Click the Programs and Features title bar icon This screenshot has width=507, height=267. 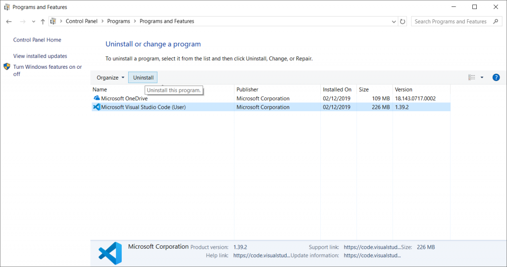click(x=7, y=7)
